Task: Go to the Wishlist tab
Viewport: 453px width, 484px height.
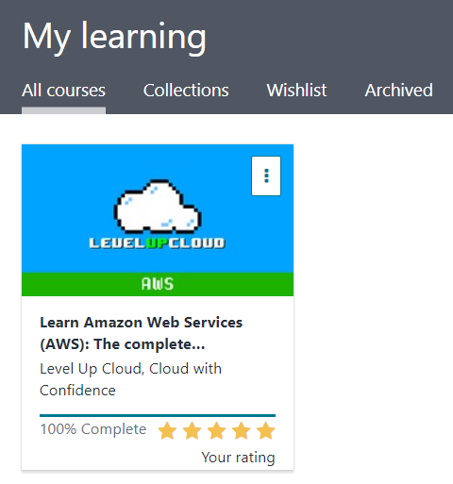Action: click(296, 91)
